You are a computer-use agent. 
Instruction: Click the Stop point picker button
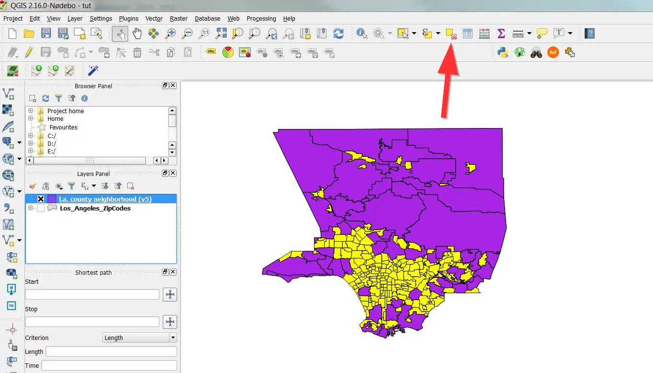click(170, 322)
